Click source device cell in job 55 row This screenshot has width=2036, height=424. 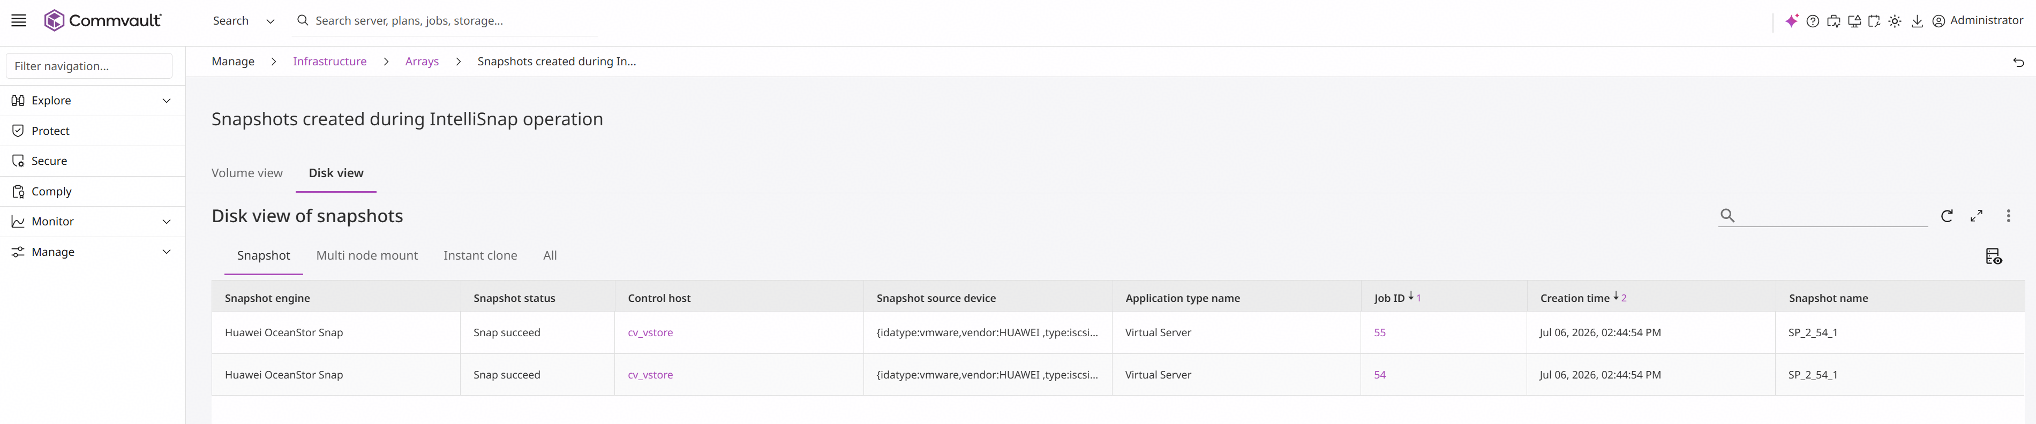click(987, 333)
